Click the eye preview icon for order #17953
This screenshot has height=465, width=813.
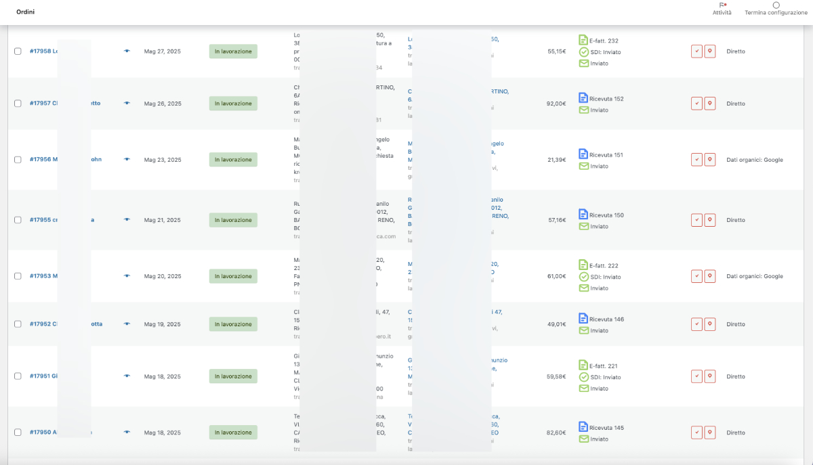pyautogui.click(x=127, y=276)
